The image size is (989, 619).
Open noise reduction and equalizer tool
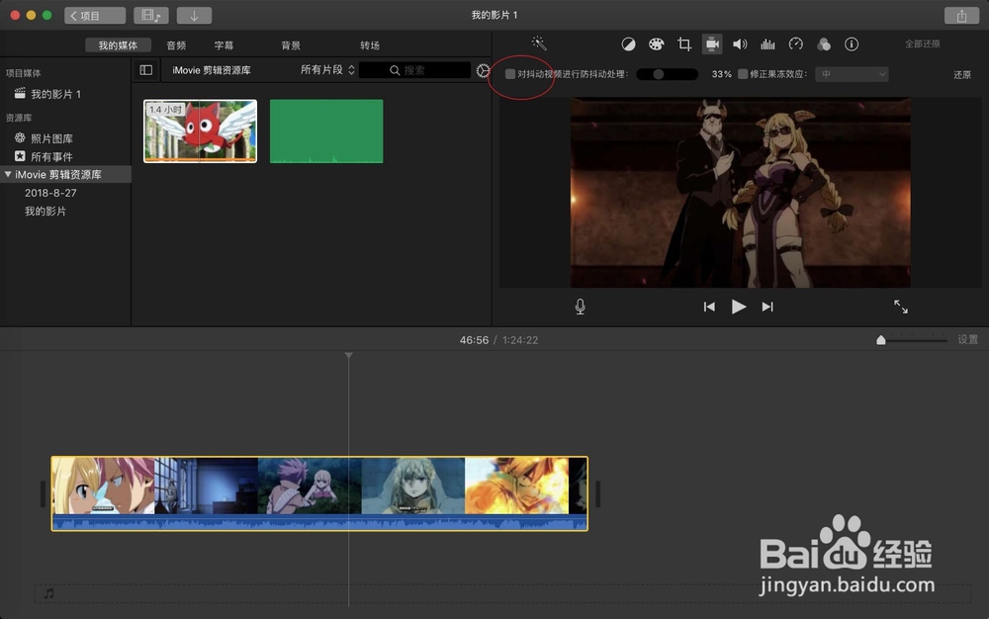[767, 44]
